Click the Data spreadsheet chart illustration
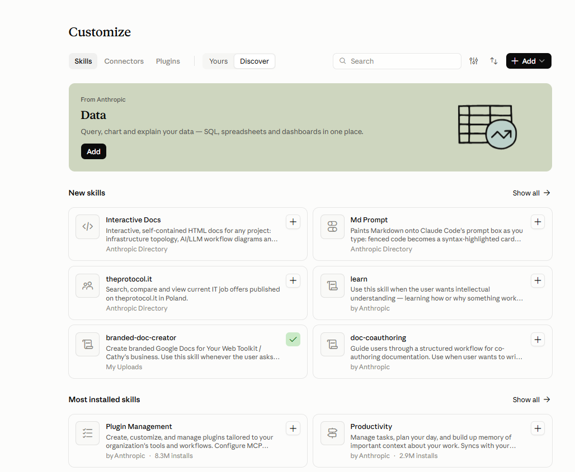 (x=487, y=127)
